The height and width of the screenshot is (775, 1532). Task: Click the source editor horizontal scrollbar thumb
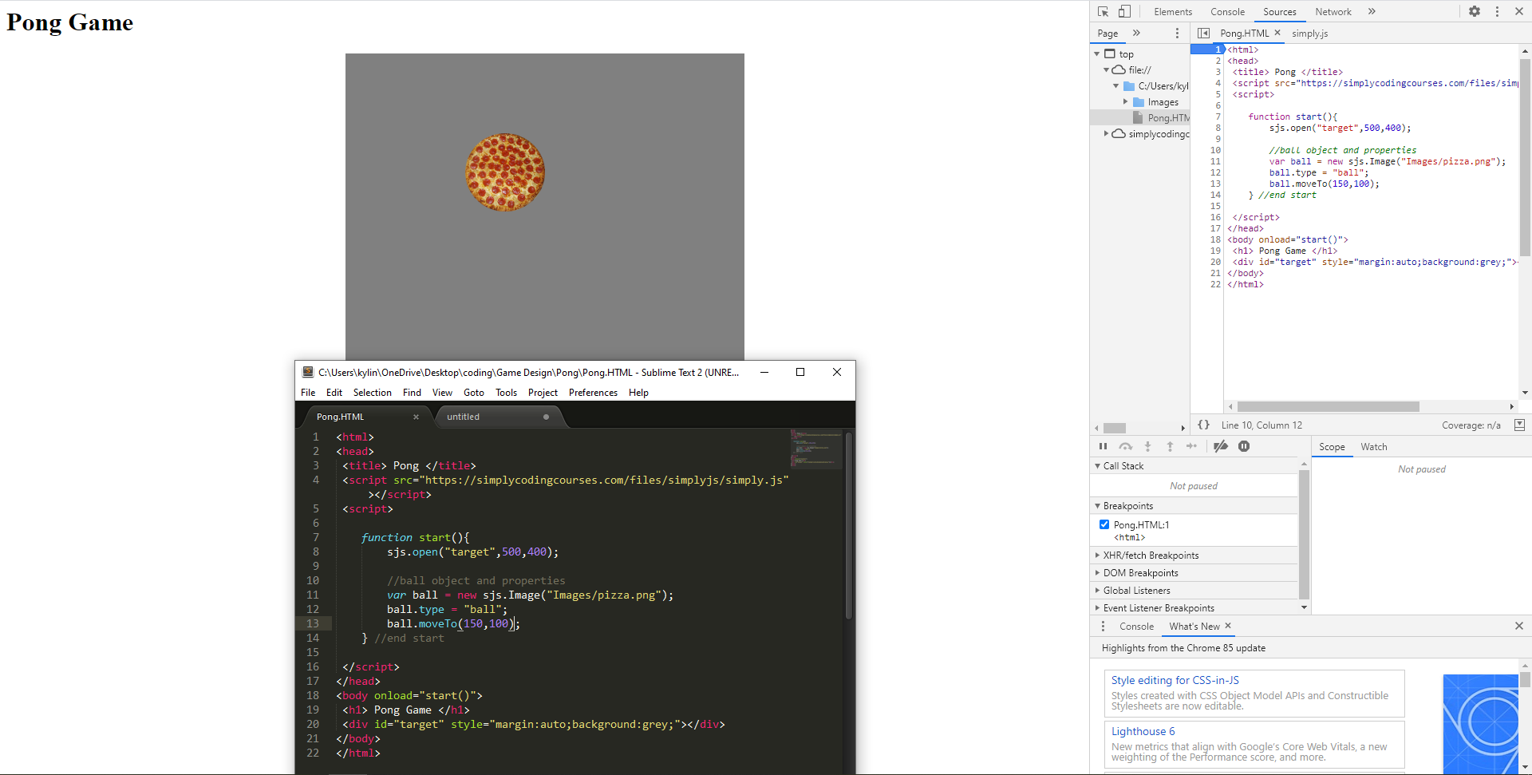(x=1328, y=406)
